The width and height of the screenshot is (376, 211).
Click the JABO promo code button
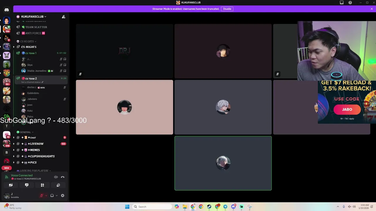click(347, 109)
